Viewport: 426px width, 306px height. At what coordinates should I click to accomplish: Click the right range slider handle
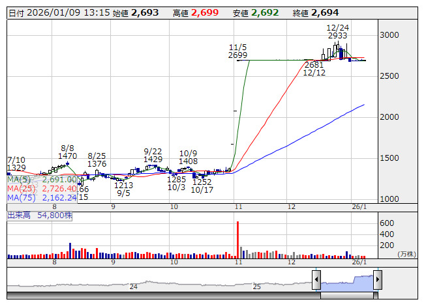click(377, 281)
